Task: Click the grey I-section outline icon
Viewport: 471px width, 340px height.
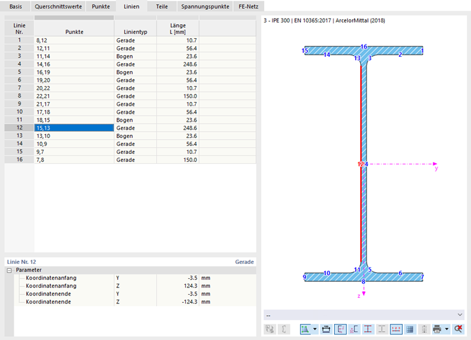Action: tap(382, 329)
